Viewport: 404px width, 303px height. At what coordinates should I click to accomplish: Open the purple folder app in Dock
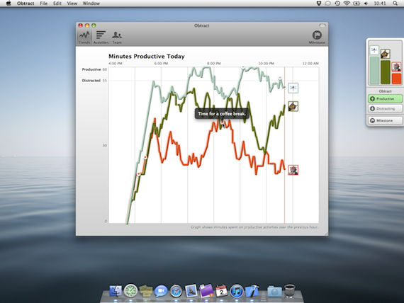coord(206,291)
